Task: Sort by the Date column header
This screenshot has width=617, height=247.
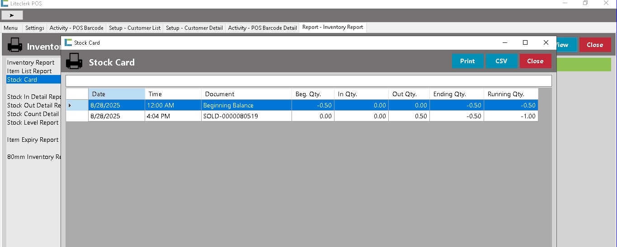Action: pos(117,94)
